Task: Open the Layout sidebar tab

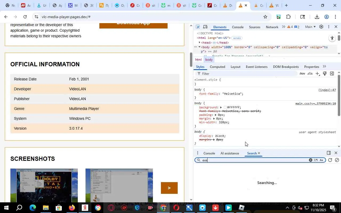Action: 236,67
